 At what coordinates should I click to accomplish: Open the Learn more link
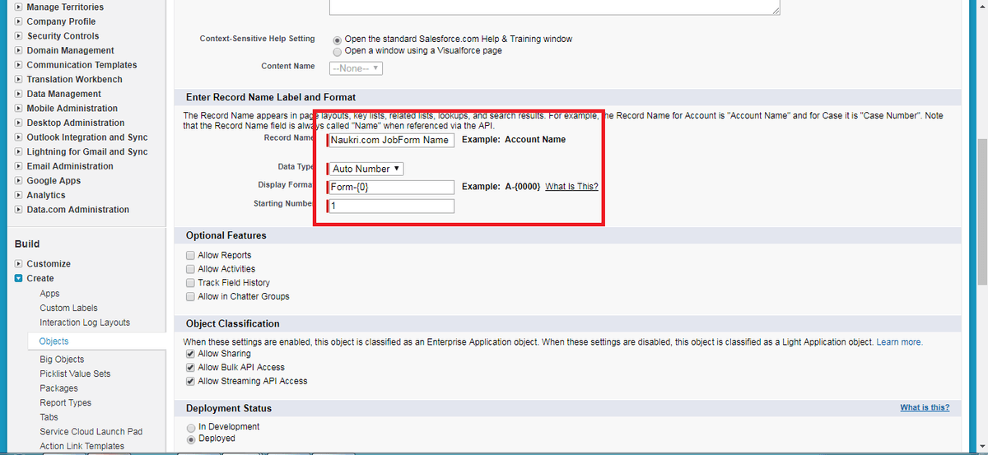click(x=899, y=342)
